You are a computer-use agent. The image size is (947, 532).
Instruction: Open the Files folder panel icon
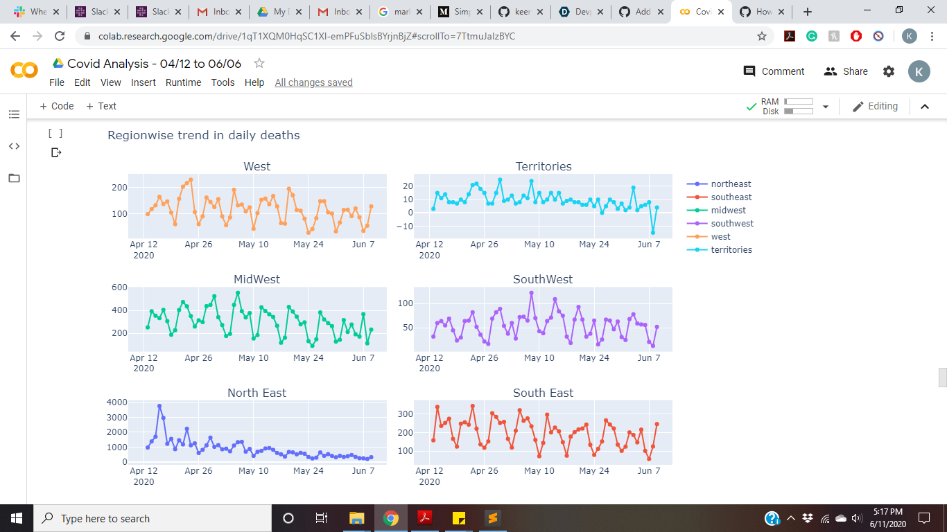14,178
